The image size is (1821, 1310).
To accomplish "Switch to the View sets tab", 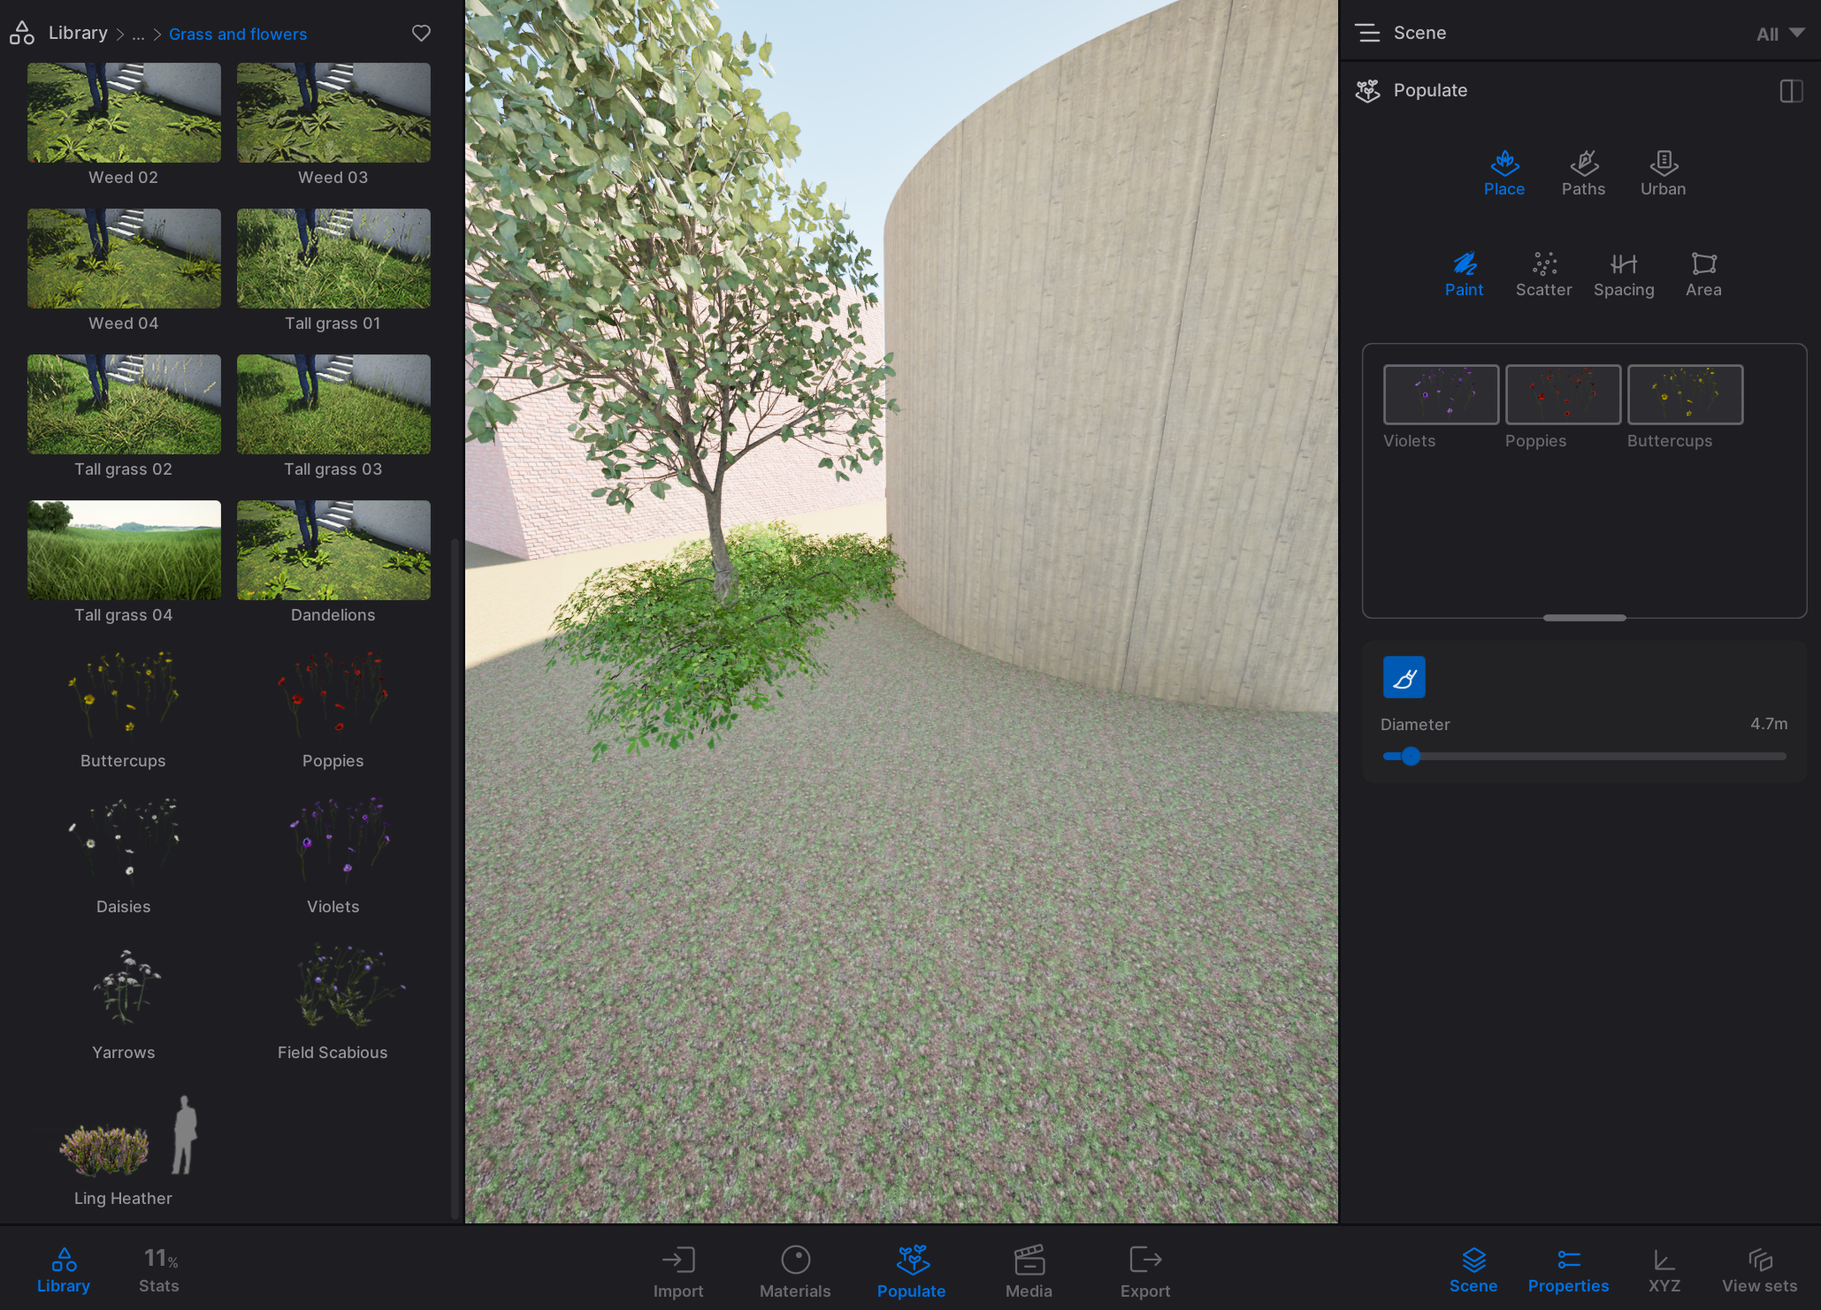I will pos(1758,1271).
